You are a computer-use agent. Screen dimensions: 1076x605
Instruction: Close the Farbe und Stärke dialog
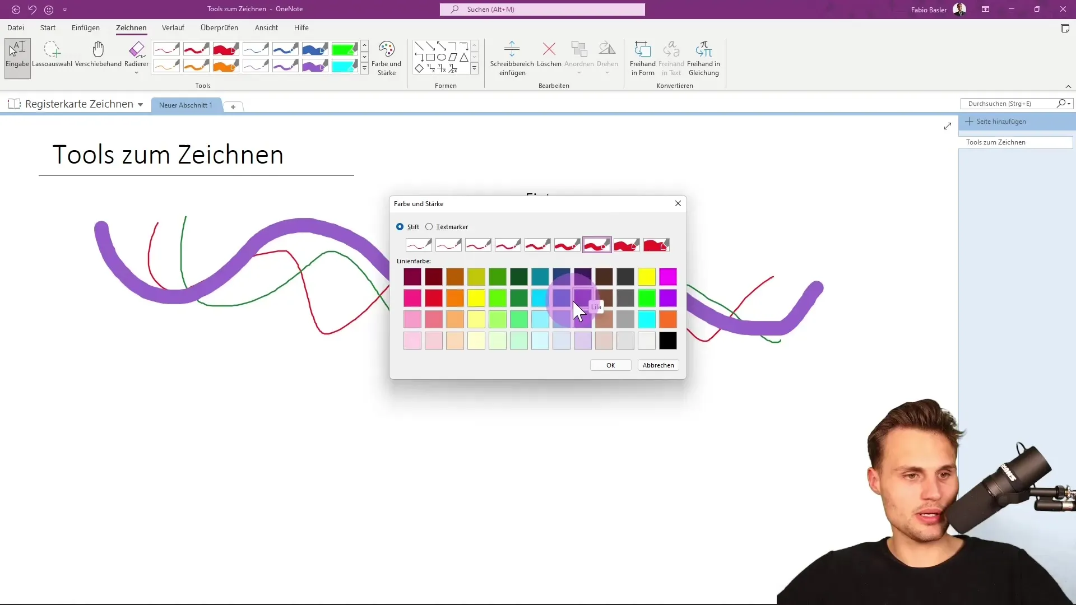[678, 203]
